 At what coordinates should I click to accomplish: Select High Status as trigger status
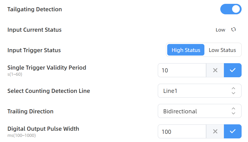point(186,50)
